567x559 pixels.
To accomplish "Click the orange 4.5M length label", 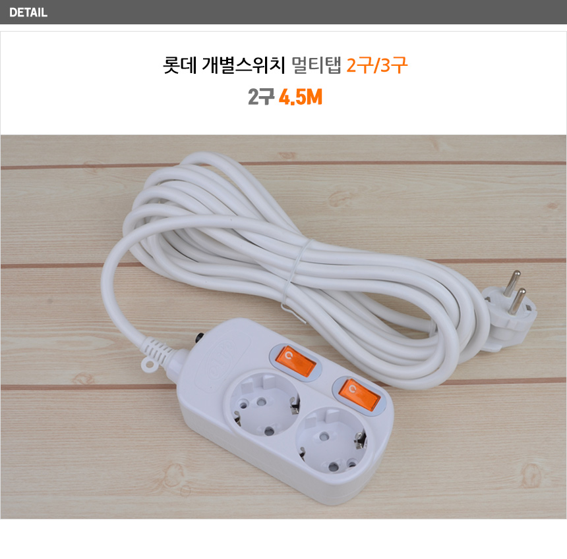I will click(300, 97).
